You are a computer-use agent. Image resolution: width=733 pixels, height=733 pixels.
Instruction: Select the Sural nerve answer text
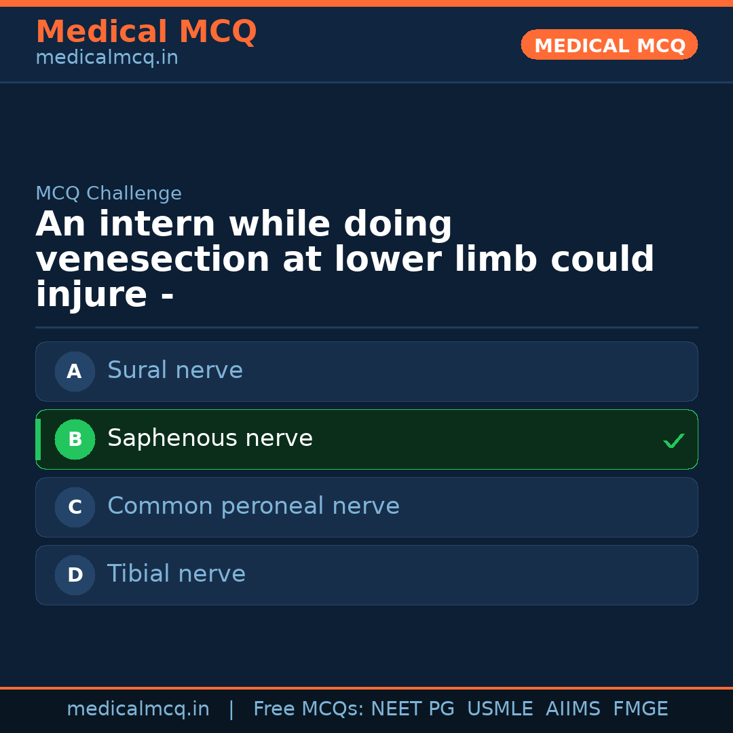175,371
